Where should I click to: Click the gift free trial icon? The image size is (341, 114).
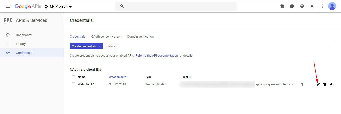pyautogui.click(x=282, y=6)
